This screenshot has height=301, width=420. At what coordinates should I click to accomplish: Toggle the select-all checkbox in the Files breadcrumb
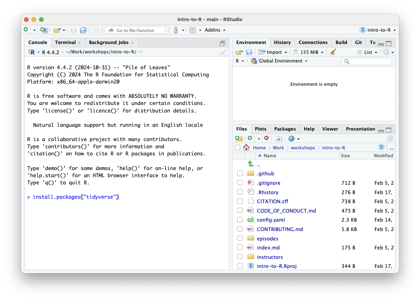[x=237, y=147]
